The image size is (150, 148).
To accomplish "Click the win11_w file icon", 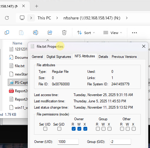I will (11, 107).
